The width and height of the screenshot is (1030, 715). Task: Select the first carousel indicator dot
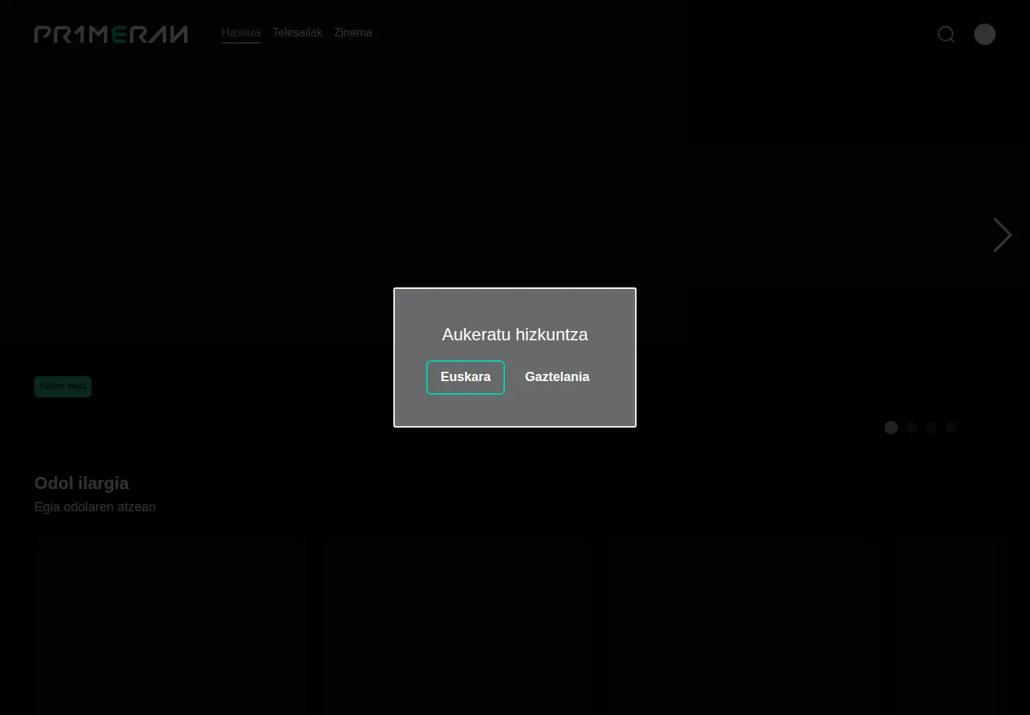tap(891, 428)
